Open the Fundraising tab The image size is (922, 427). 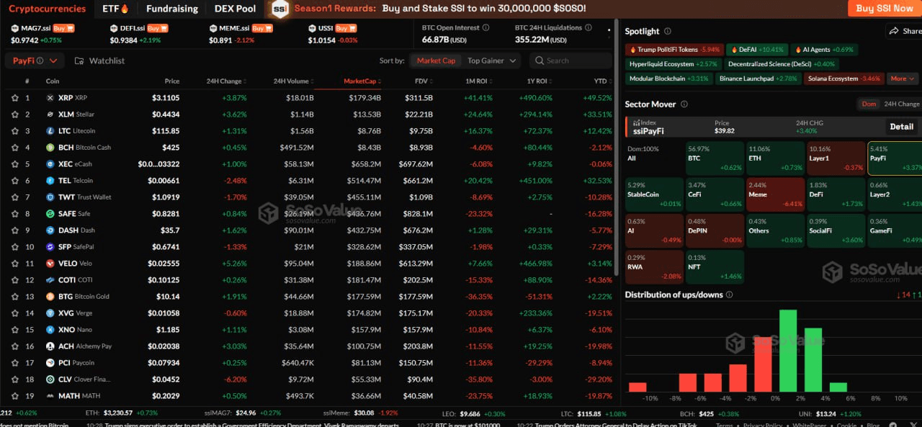coord(171,9)
